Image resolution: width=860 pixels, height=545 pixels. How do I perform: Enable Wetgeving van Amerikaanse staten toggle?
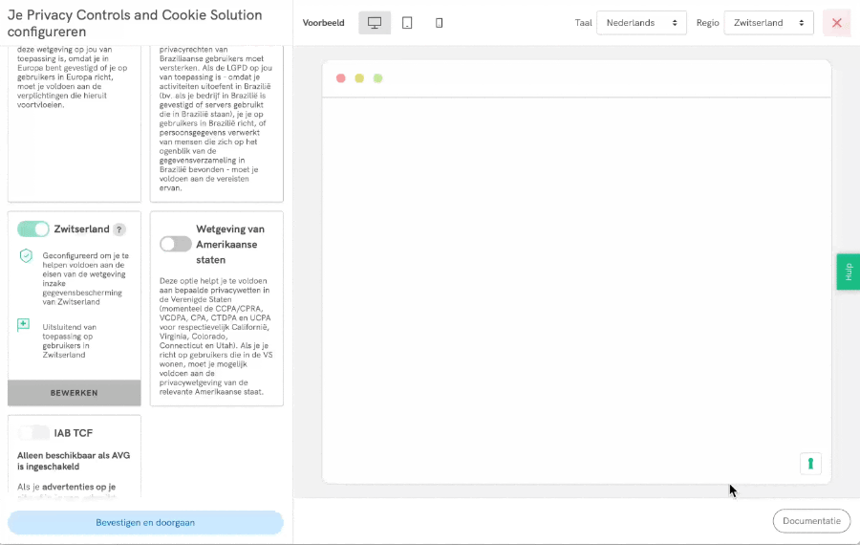[x=175, y=244]
